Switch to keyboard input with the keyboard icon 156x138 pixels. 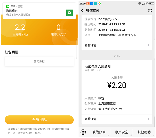tap(83, 132)
